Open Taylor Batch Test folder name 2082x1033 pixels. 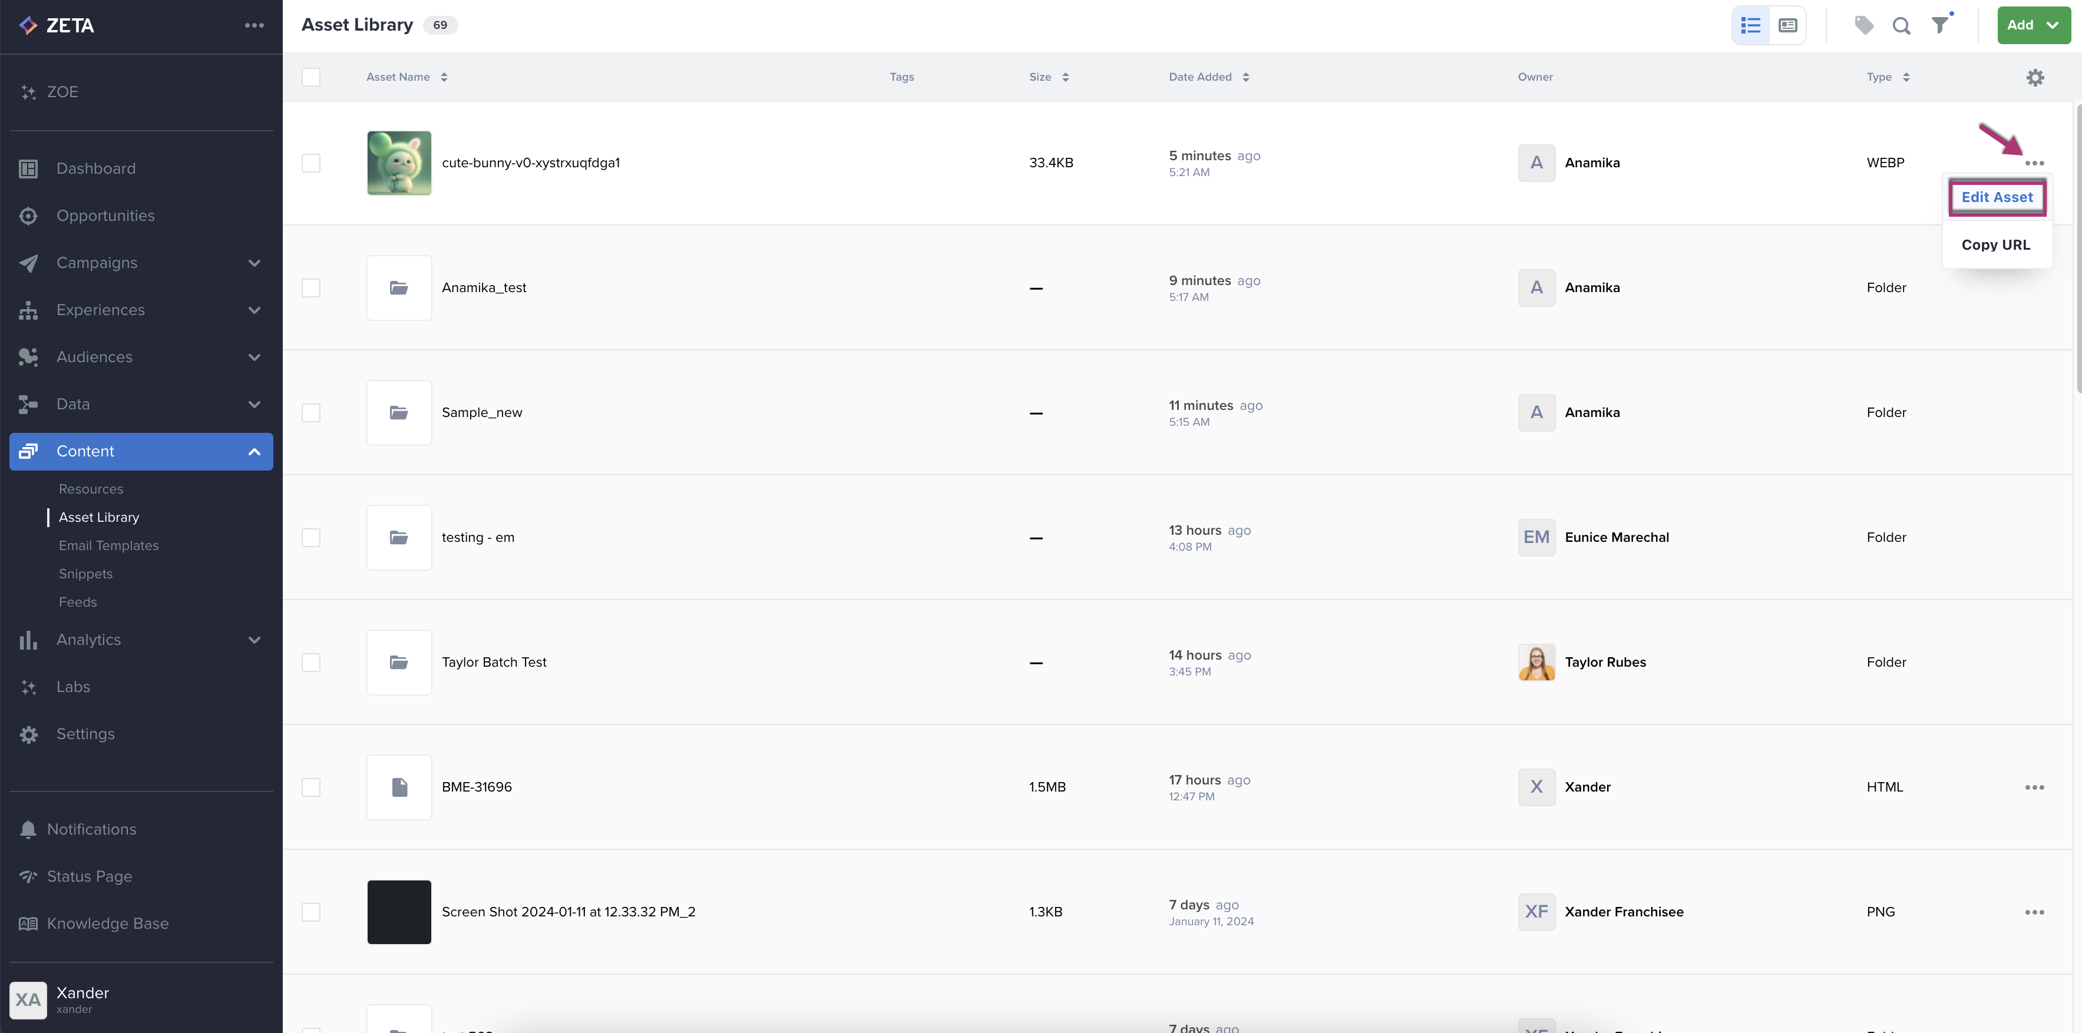click(x=494, y=663)
